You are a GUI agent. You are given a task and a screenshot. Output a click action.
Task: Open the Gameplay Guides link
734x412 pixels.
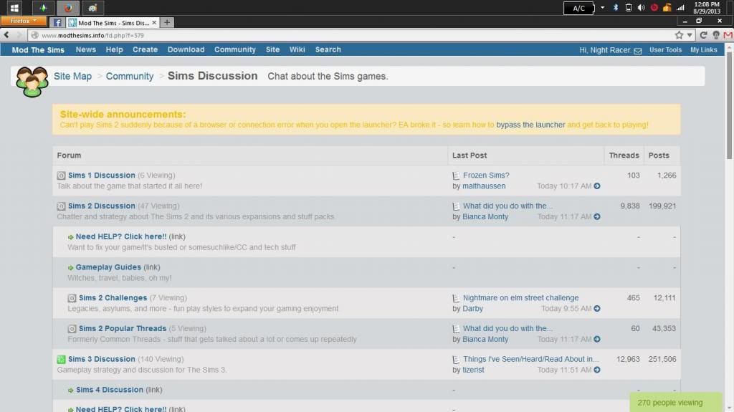108,267
